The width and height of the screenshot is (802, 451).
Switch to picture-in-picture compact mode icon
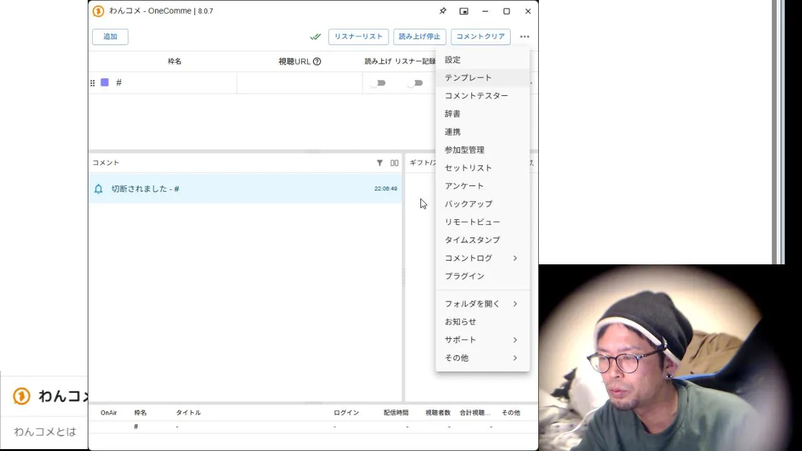click(464, 11)
